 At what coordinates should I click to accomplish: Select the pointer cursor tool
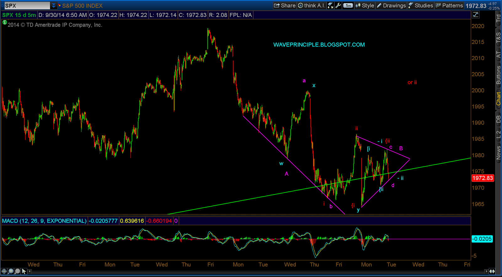pyautogui.click(x=24, y=271)
